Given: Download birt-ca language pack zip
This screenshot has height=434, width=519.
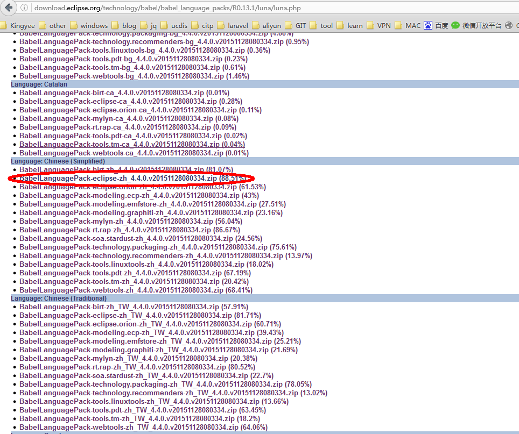Looking at the screenshot, I should click(124, 93).
